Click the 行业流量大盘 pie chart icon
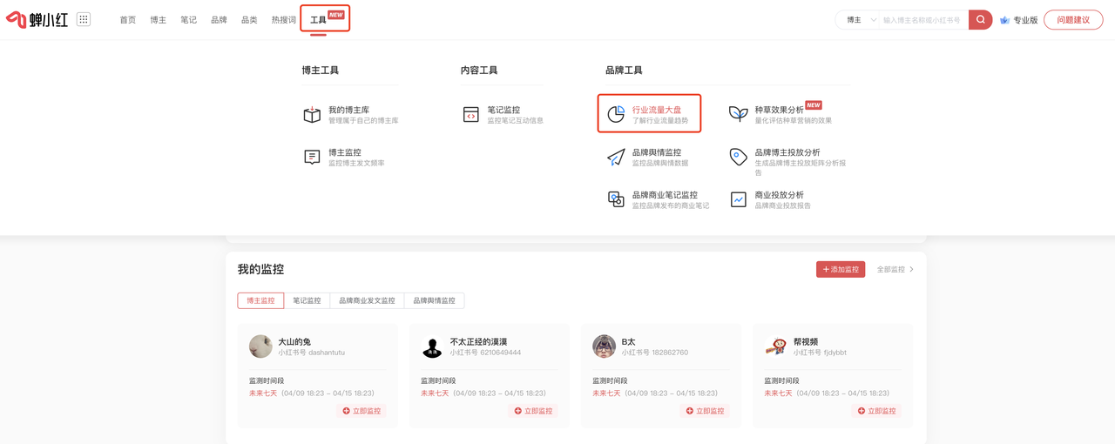 tap(616, 115)
